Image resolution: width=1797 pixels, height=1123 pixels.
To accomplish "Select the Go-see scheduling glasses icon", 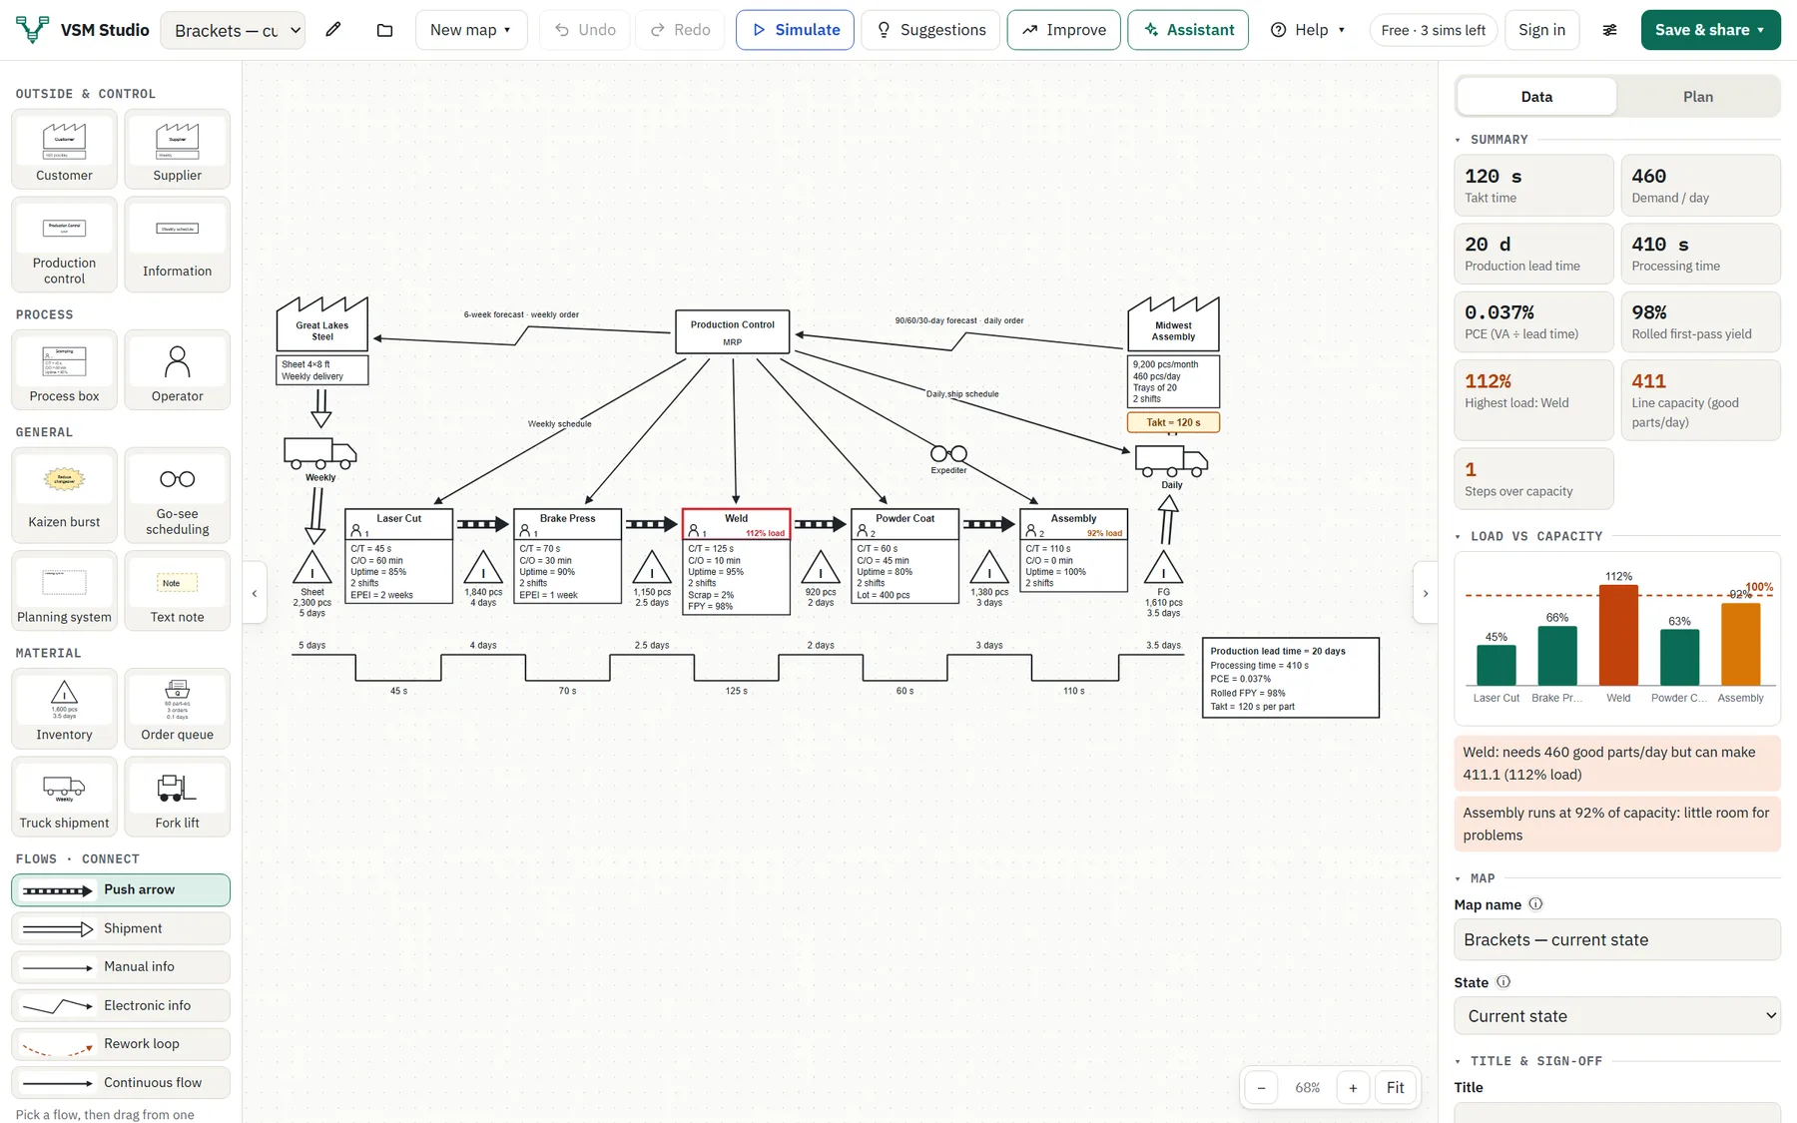I will tap(177, 495).
